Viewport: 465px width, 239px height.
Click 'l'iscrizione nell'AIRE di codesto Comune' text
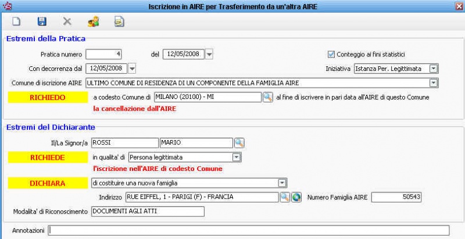pos(158,169)
